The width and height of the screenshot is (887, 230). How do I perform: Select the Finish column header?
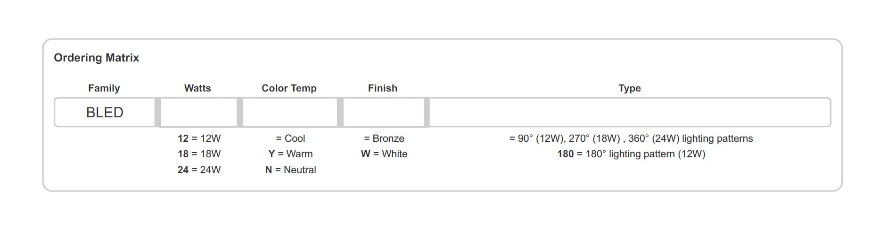tap(382, 88)
